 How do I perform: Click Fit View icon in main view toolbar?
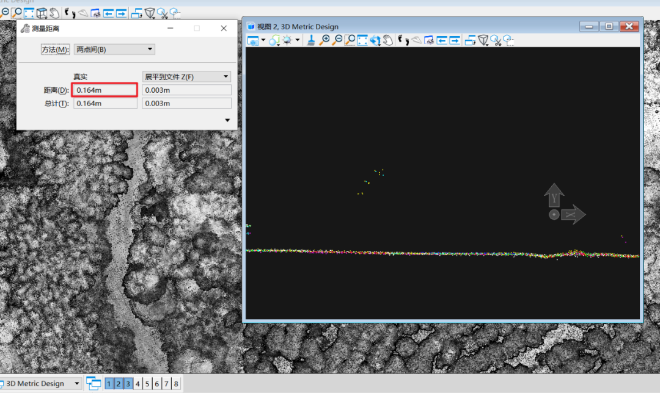click(29, 13)
